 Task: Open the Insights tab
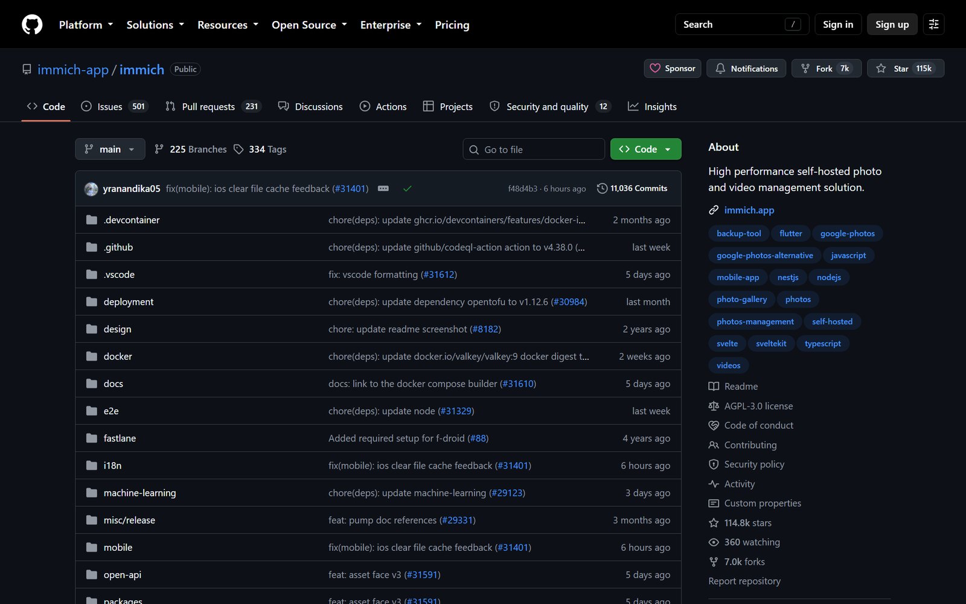[x=652, y=106]
